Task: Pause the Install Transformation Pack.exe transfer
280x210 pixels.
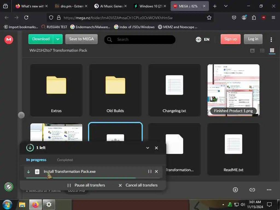Action: (x=150, y=171)
